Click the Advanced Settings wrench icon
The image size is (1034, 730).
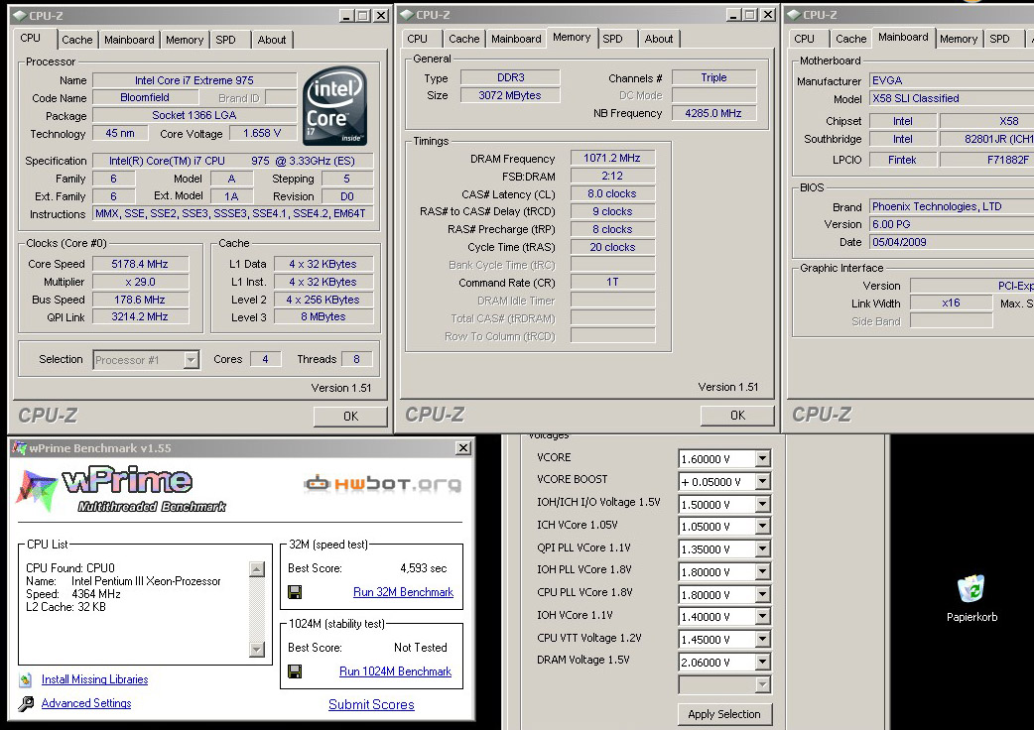(26, 703)
